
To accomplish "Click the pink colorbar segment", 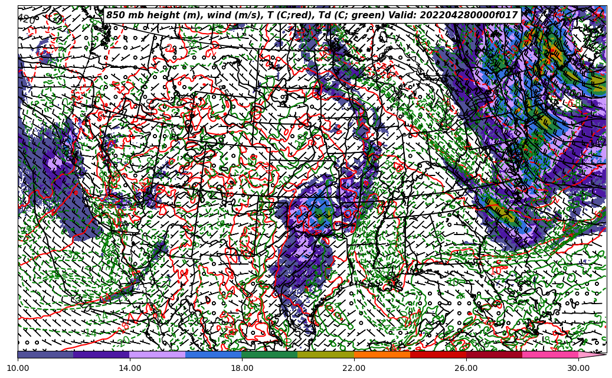I will (x=549, y=354).
